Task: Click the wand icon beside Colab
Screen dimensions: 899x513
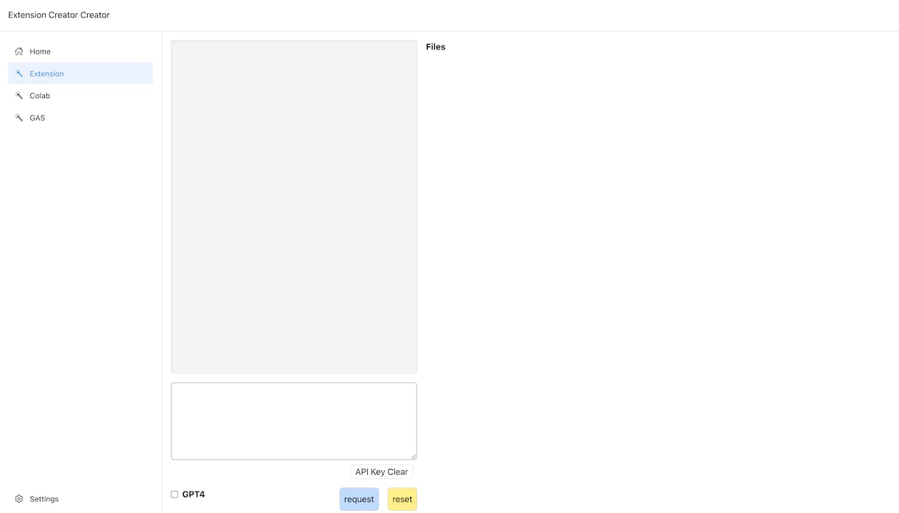Action: click(x=19, y=96)
